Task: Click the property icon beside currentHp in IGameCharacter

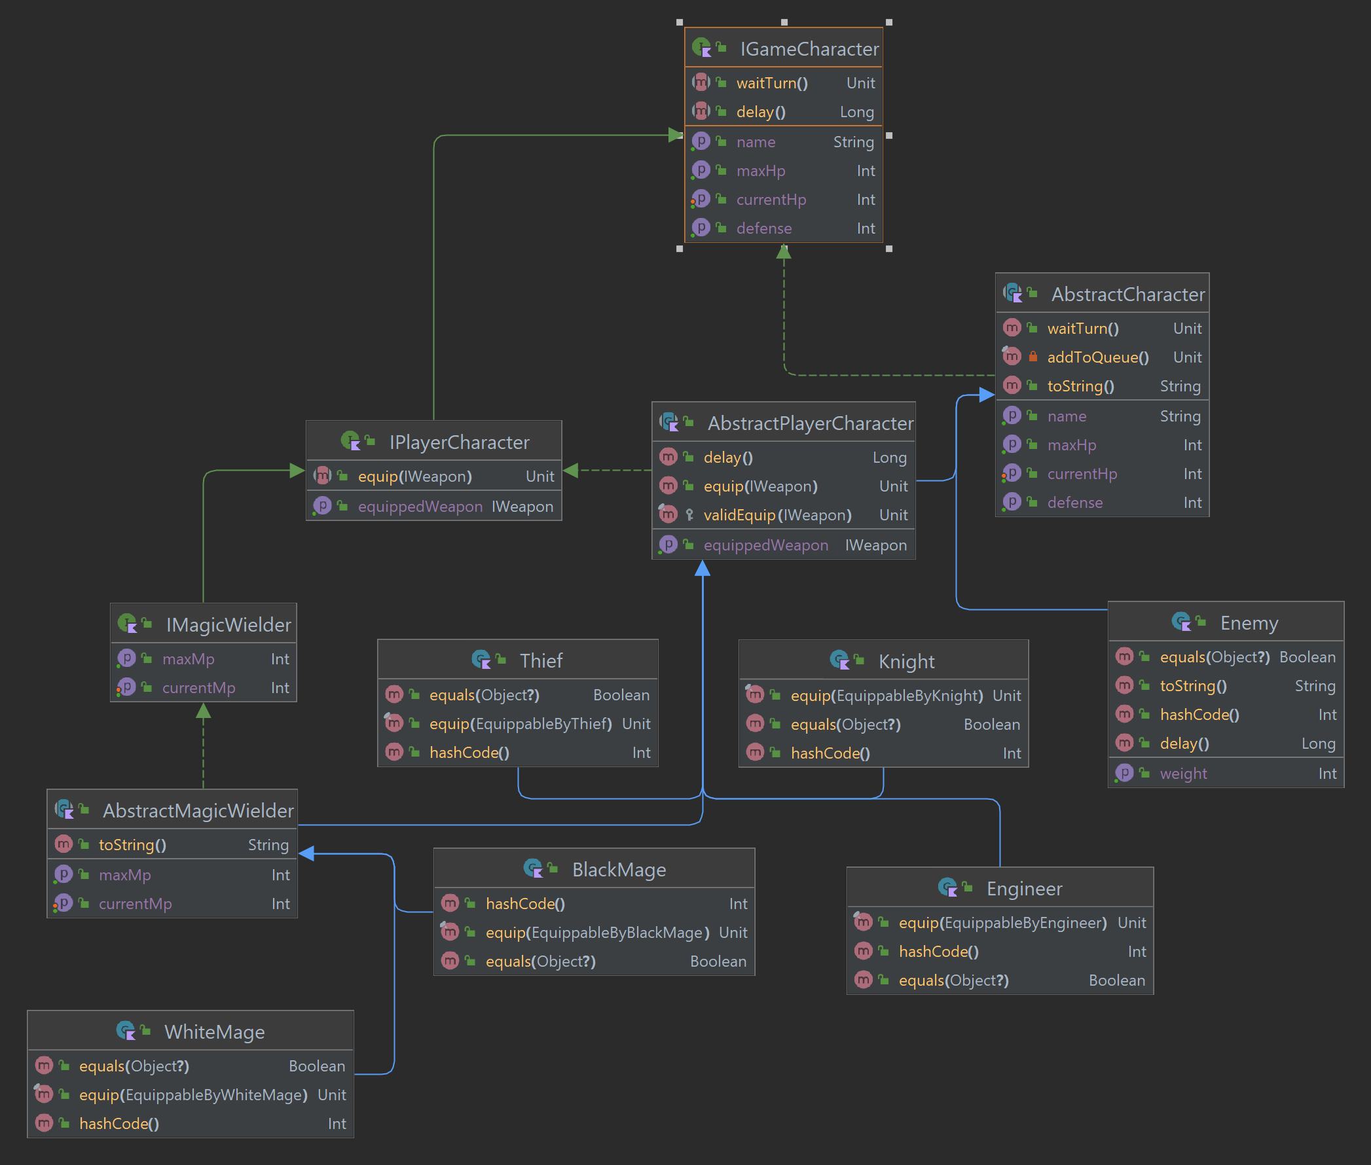Action: click(x=701, y=199)
